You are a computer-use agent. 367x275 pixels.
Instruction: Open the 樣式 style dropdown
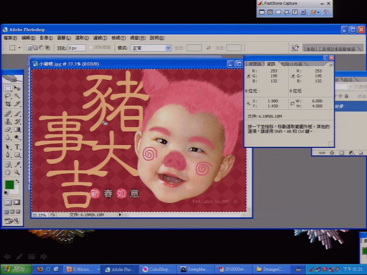(151, 48)
